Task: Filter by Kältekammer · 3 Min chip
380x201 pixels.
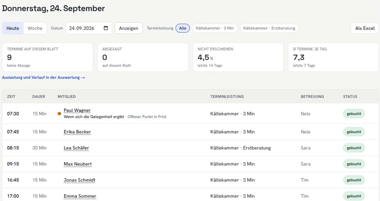Action: click(215, 28)
